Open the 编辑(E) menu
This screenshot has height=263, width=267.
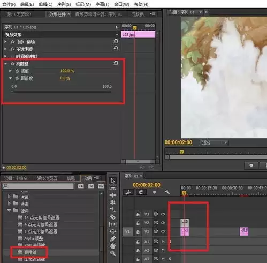click(x=27, y=4)
